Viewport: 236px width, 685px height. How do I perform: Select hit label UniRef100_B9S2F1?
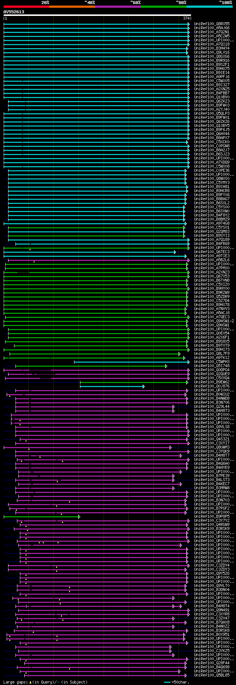[212, 65]
